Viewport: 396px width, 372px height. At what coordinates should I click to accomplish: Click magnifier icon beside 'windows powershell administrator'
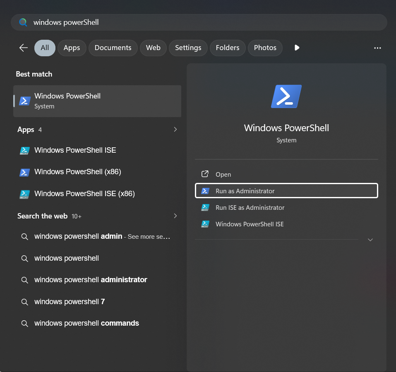coord(24,280)
